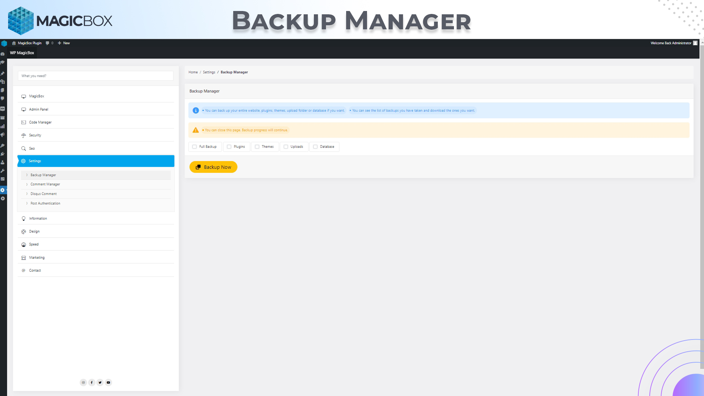This screenshot has height=396, width=704.
Task: Open the Design menu item
Action: coord(96,231)
